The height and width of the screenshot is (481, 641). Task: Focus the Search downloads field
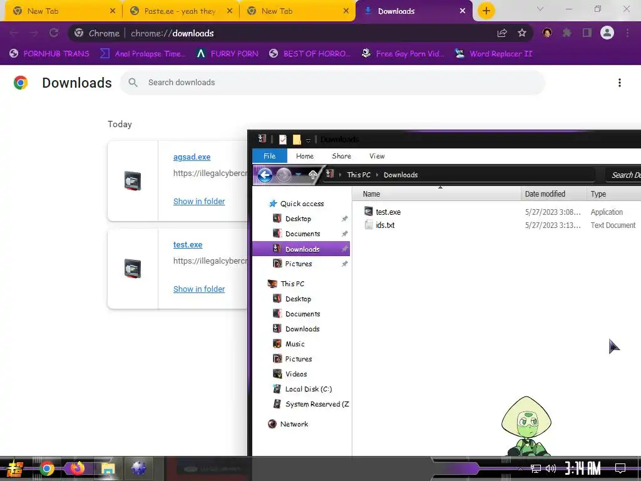332,83
